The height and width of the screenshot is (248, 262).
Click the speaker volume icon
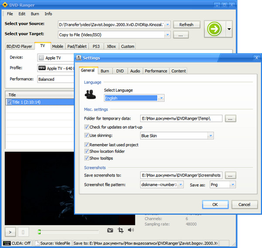pyautogui.click(x=131, y=230)
